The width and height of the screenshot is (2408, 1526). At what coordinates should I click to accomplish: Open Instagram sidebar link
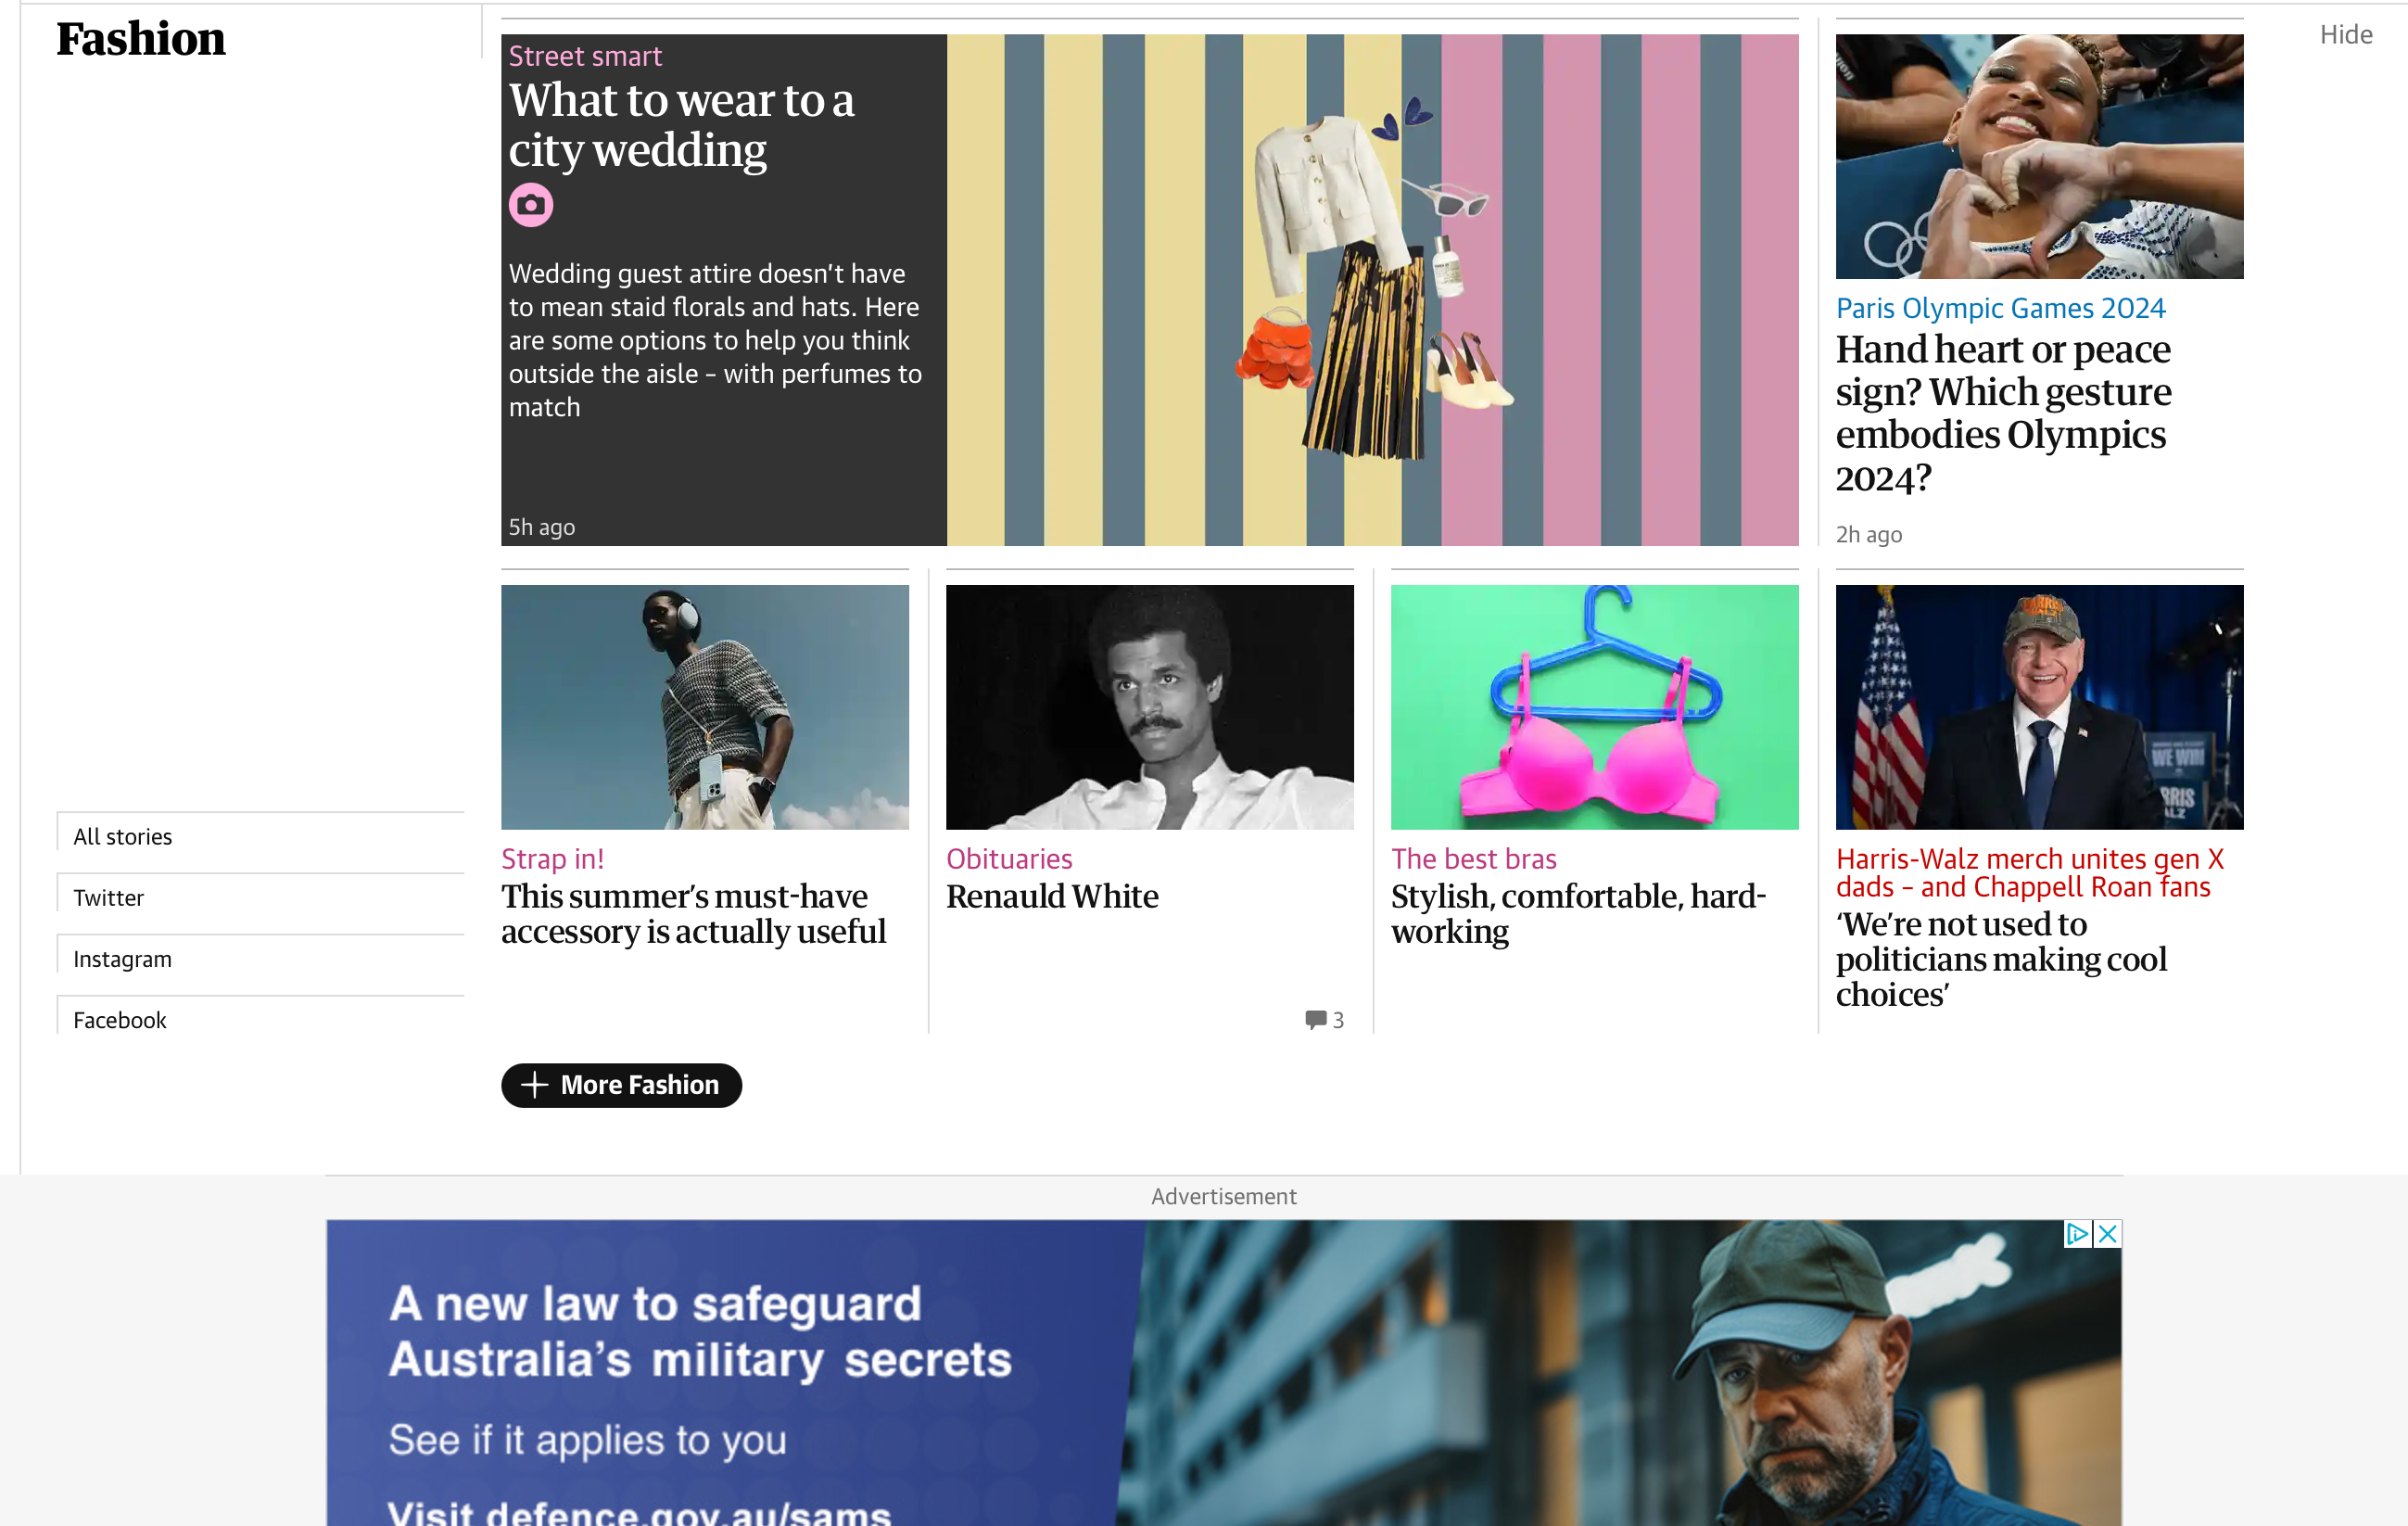coord(122,959)
